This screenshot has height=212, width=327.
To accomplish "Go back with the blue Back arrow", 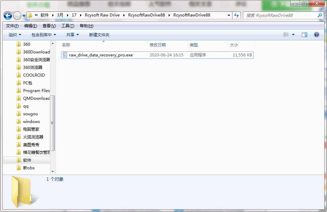I will pyautogui.click(x=8, y=15).
